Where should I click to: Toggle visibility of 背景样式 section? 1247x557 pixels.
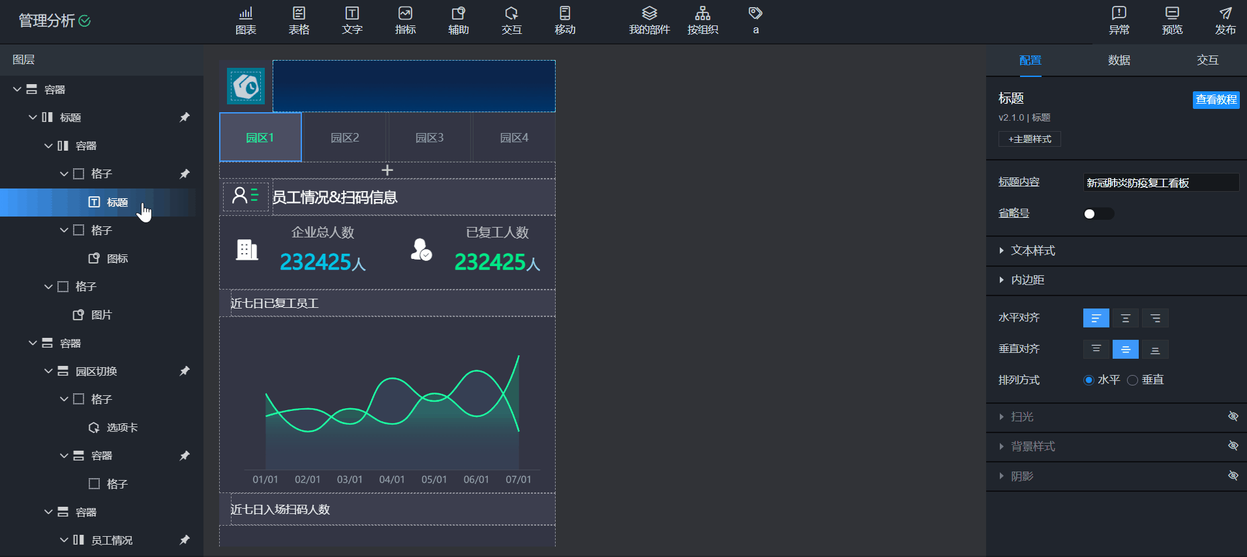coord(1233,445)
